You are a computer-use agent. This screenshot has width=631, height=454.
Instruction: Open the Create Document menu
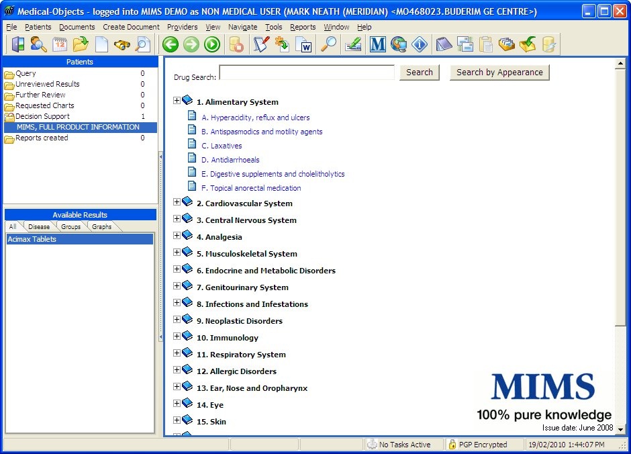click(x=131, y=27)
